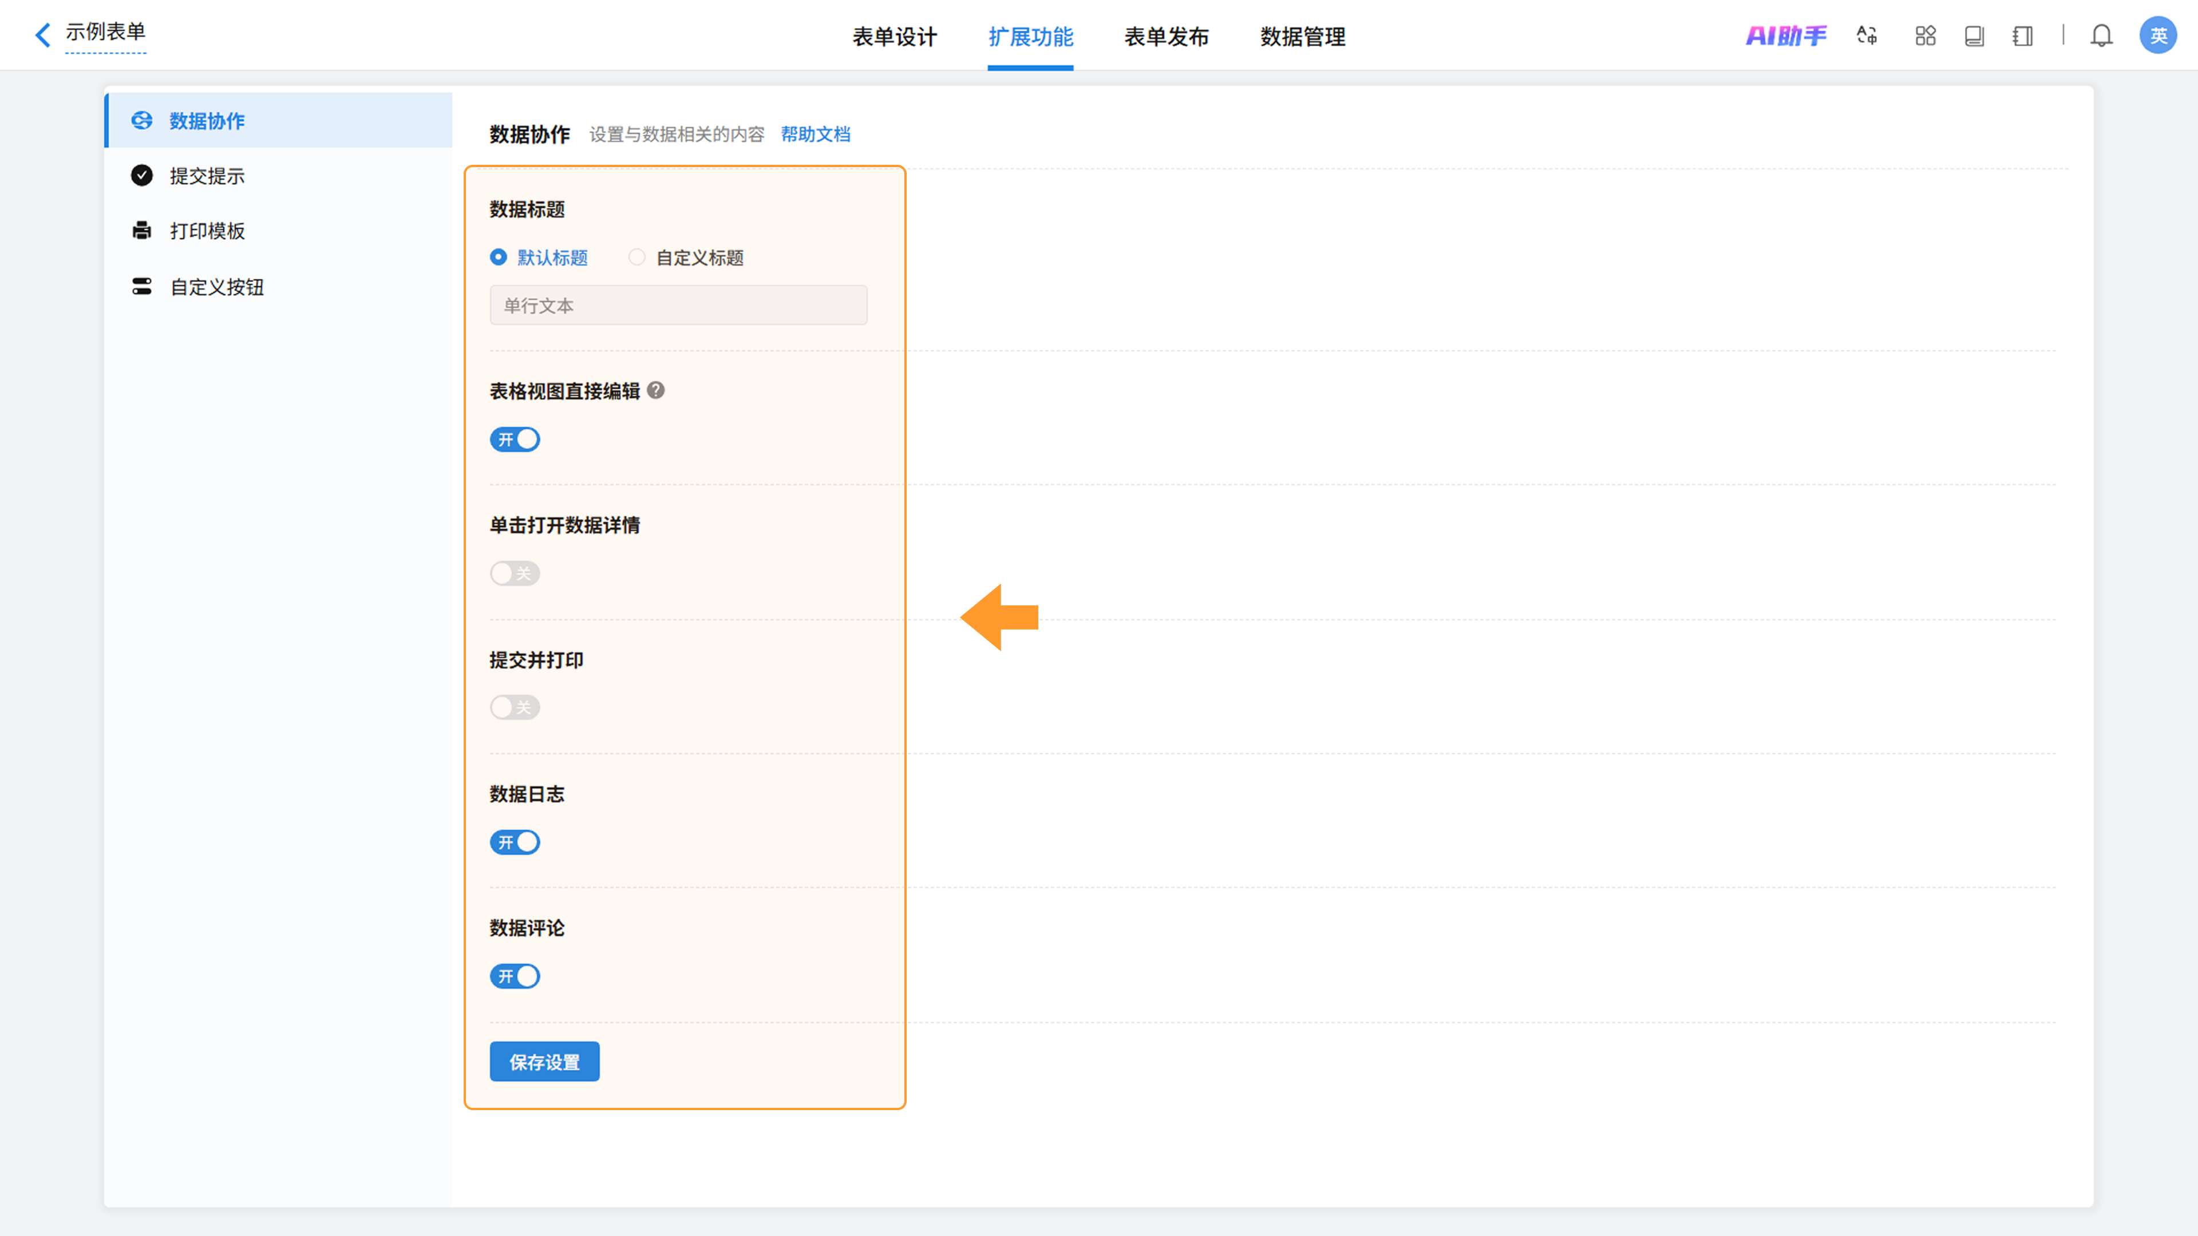Click the book icon in top bar

tap(1974, 36)
